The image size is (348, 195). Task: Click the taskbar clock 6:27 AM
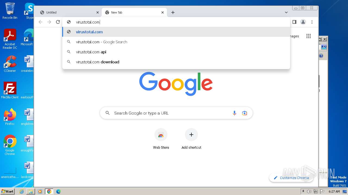(x=334, y=191)
